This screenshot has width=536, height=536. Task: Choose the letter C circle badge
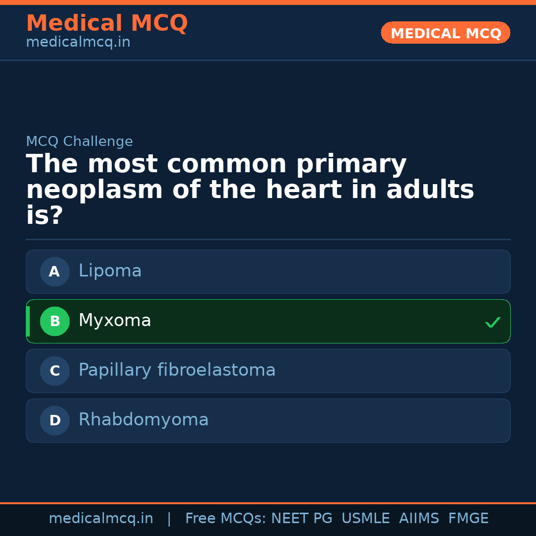point(55,371)
